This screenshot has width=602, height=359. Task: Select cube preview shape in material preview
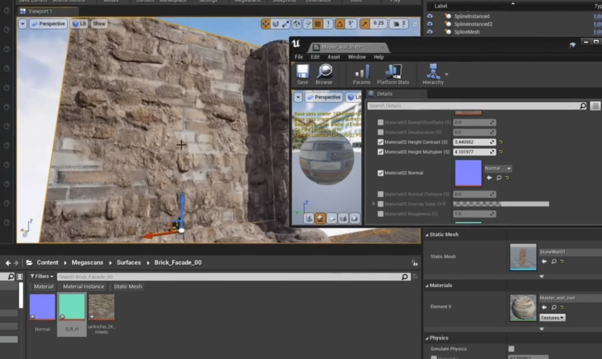click(x=343, y=218)
